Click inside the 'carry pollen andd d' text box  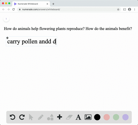tap(32, 41)
